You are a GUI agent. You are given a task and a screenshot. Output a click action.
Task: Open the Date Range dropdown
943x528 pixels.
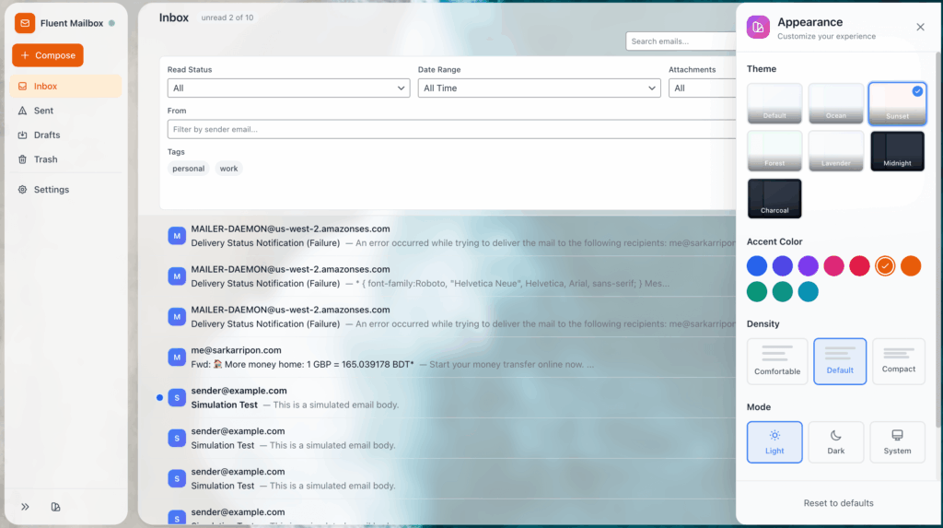click(539, 88)
